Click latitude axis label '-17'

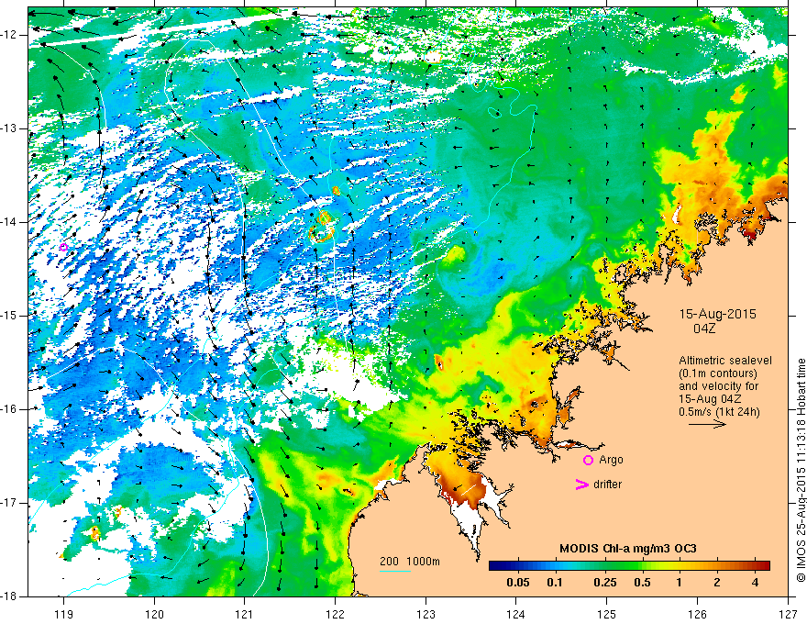click(10, 503)
